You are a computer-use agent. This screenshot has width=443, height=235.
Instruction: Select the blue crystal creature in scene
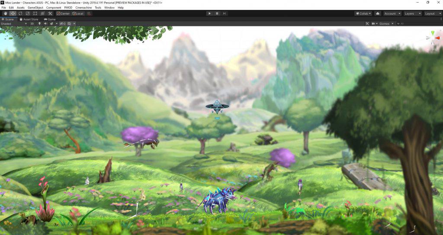[x=218, y=200]
